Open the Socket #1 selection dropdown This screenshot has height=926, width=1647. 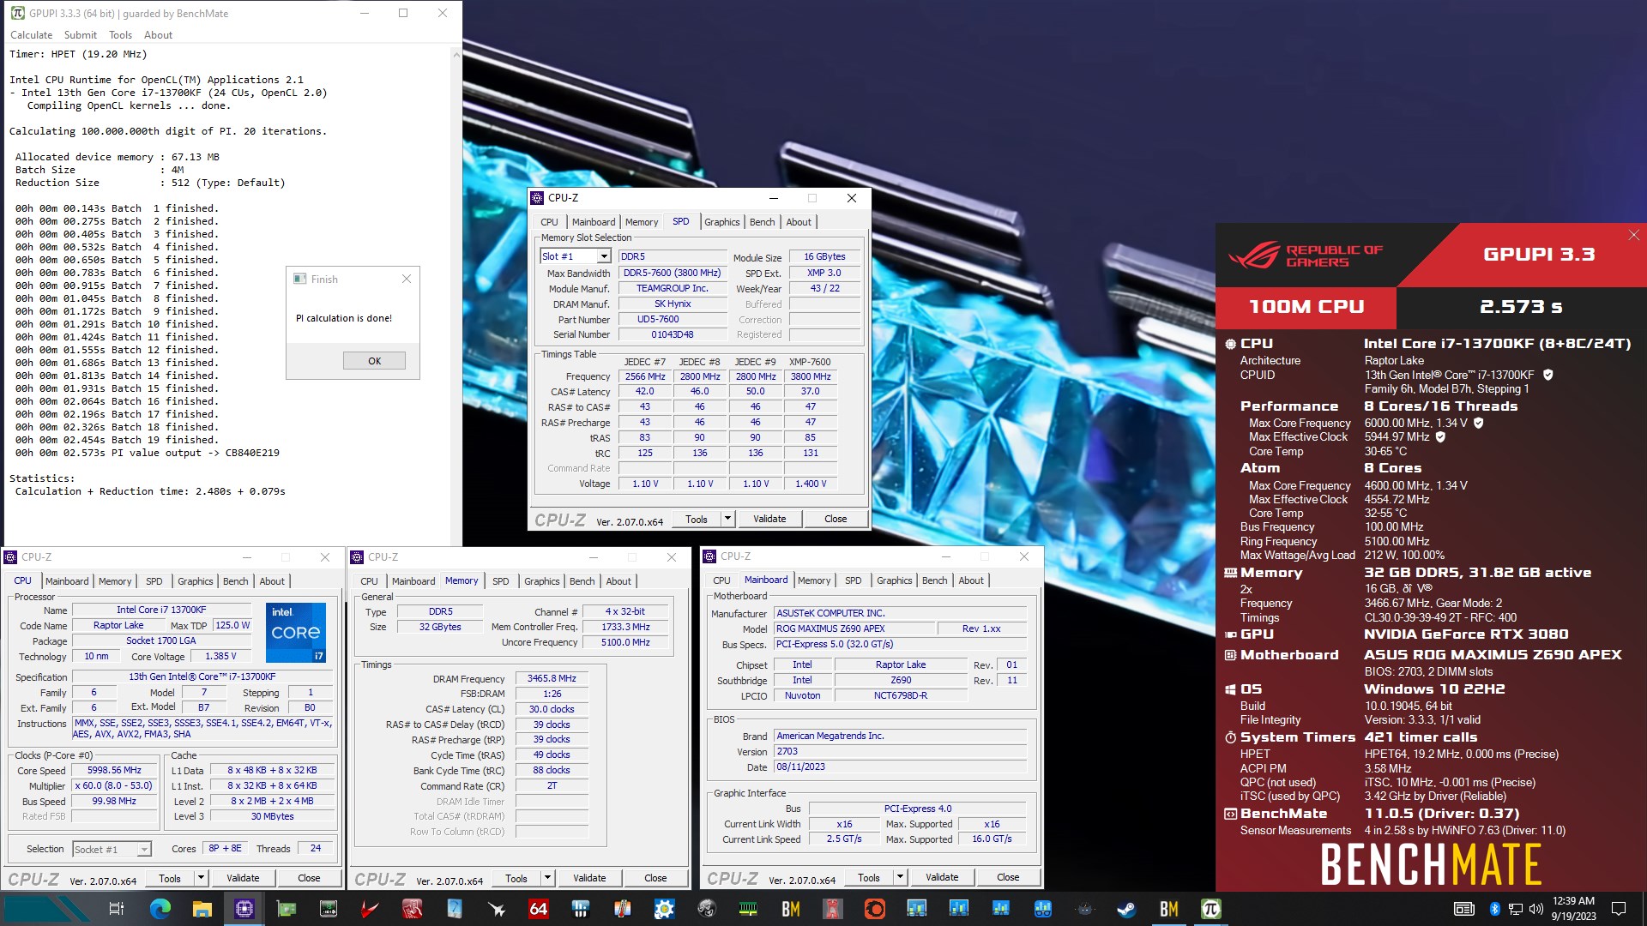[x=144, y=850]
